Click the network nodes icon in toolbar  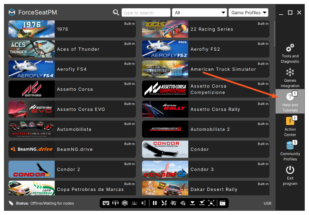pos(144,203)
